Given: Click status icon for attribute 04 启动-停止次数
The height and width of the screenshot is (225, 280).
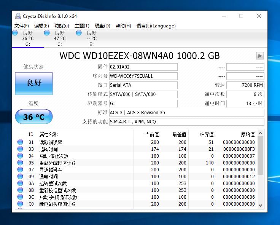Looking at the screenshot, I should tap(20, 156).
